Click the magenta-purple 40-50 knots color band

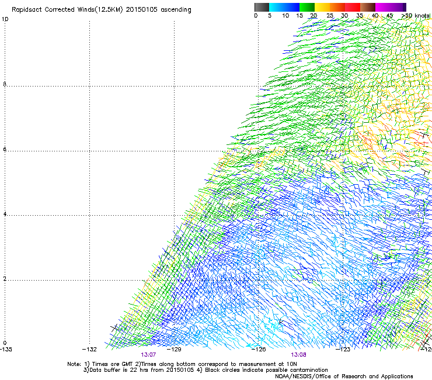click(391, 7)
